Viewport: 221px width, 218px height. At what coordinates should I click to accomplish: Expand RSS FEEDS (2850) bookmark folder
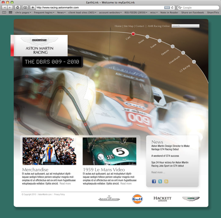136,12
